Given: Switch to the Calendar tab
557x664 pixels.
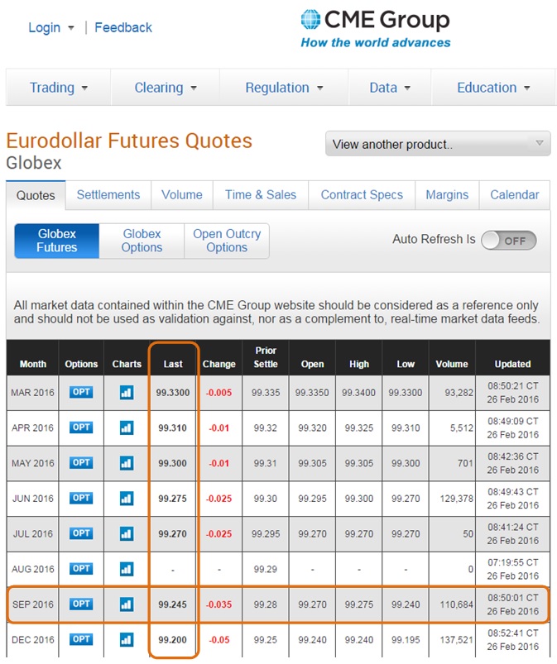Looking at the screenshot, I should pos(515,195).
